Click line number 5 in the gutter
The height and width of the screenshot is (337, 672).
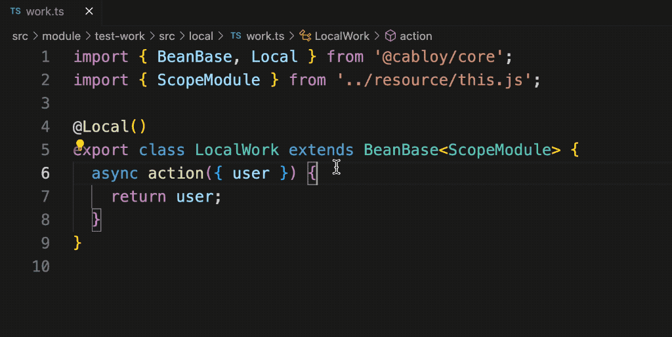pyautogui.click(x=45, y=150)
